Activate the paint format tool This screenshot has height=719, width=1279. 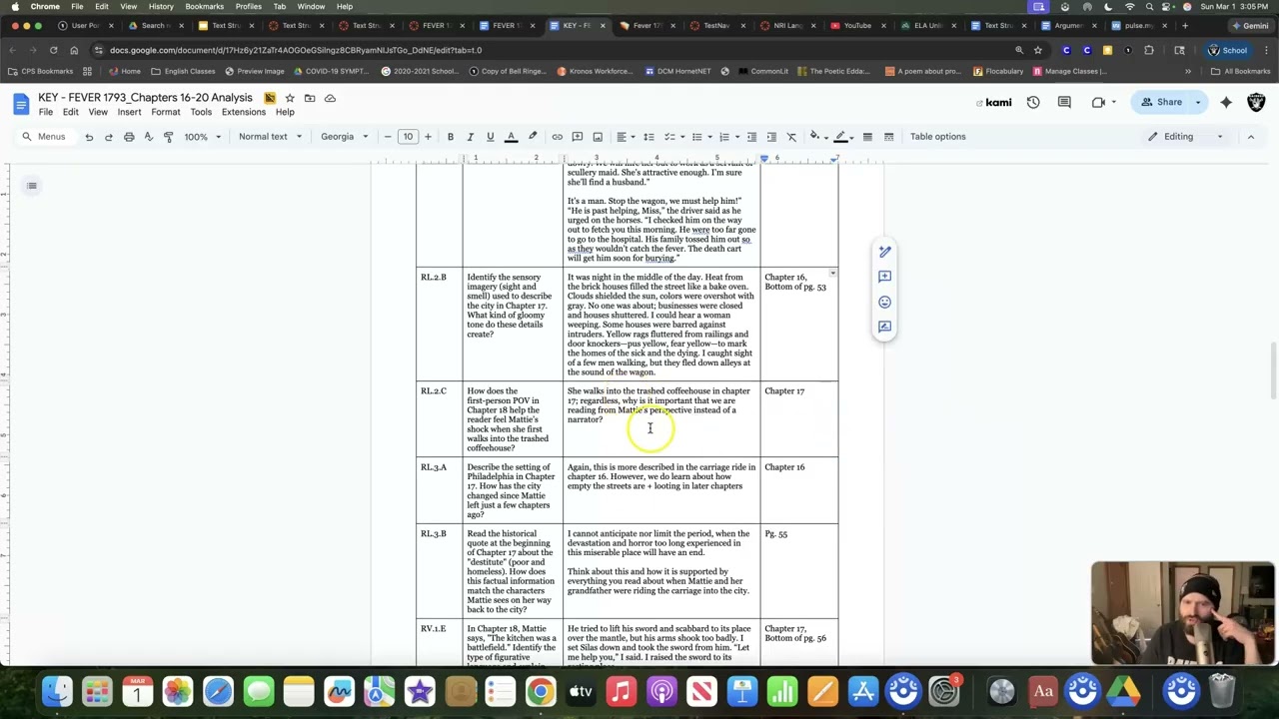point(169,137)
